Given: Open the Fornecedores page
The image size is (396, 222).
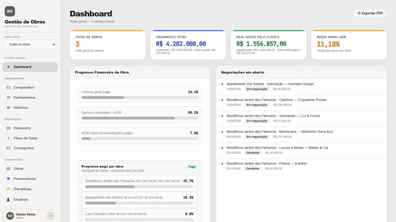Looking at the screenshot, I should 30,179.
